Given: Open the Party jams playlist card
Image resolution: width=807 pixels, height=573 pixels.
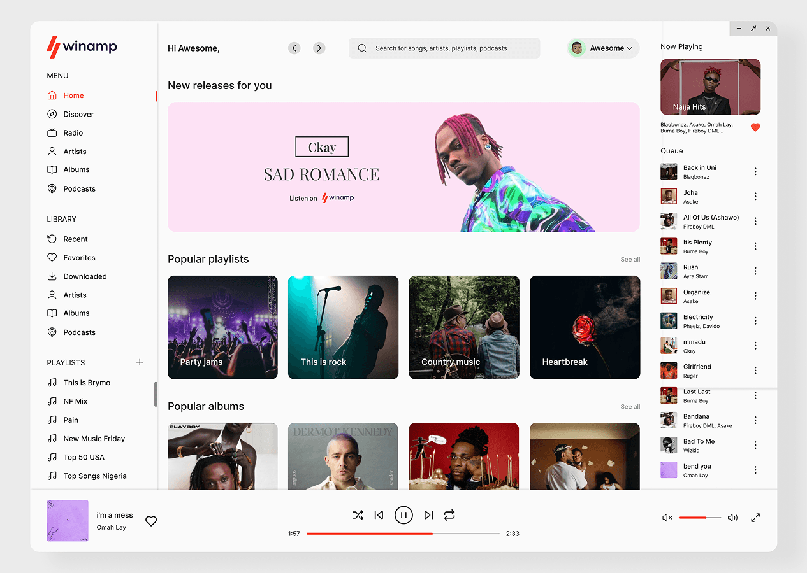Looking at the screenshot, I should click(x=222, y=327).
